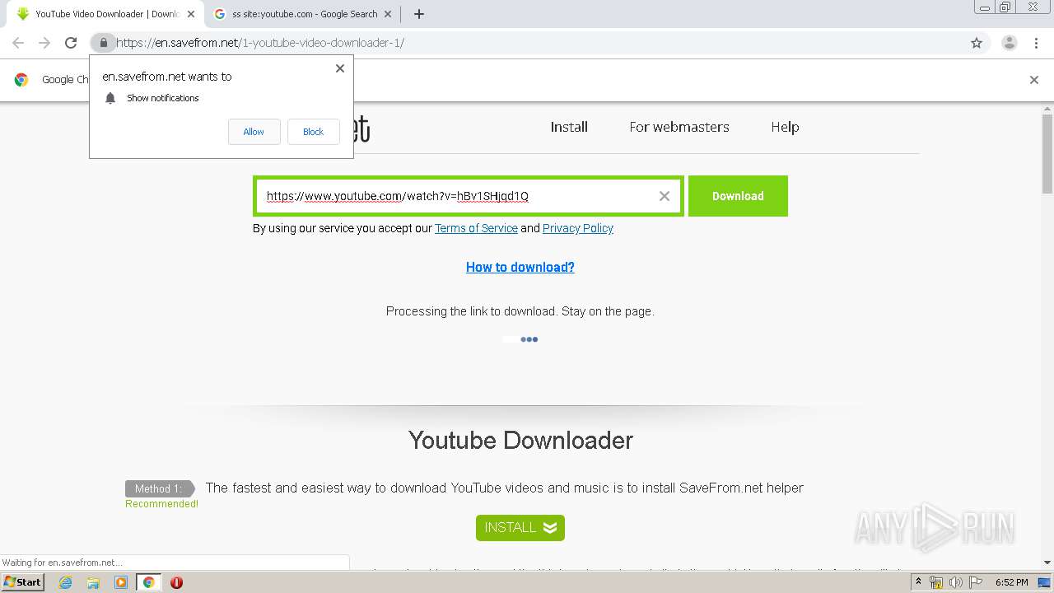Click the Chrome taskbar icon

point(148,582)
